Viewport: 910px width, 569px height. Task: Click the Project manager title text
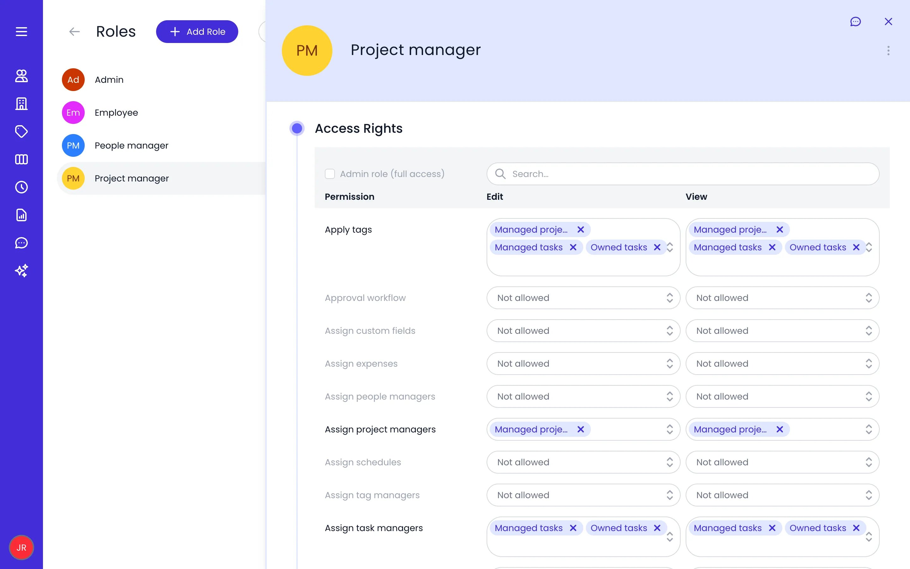coord(416,50)
